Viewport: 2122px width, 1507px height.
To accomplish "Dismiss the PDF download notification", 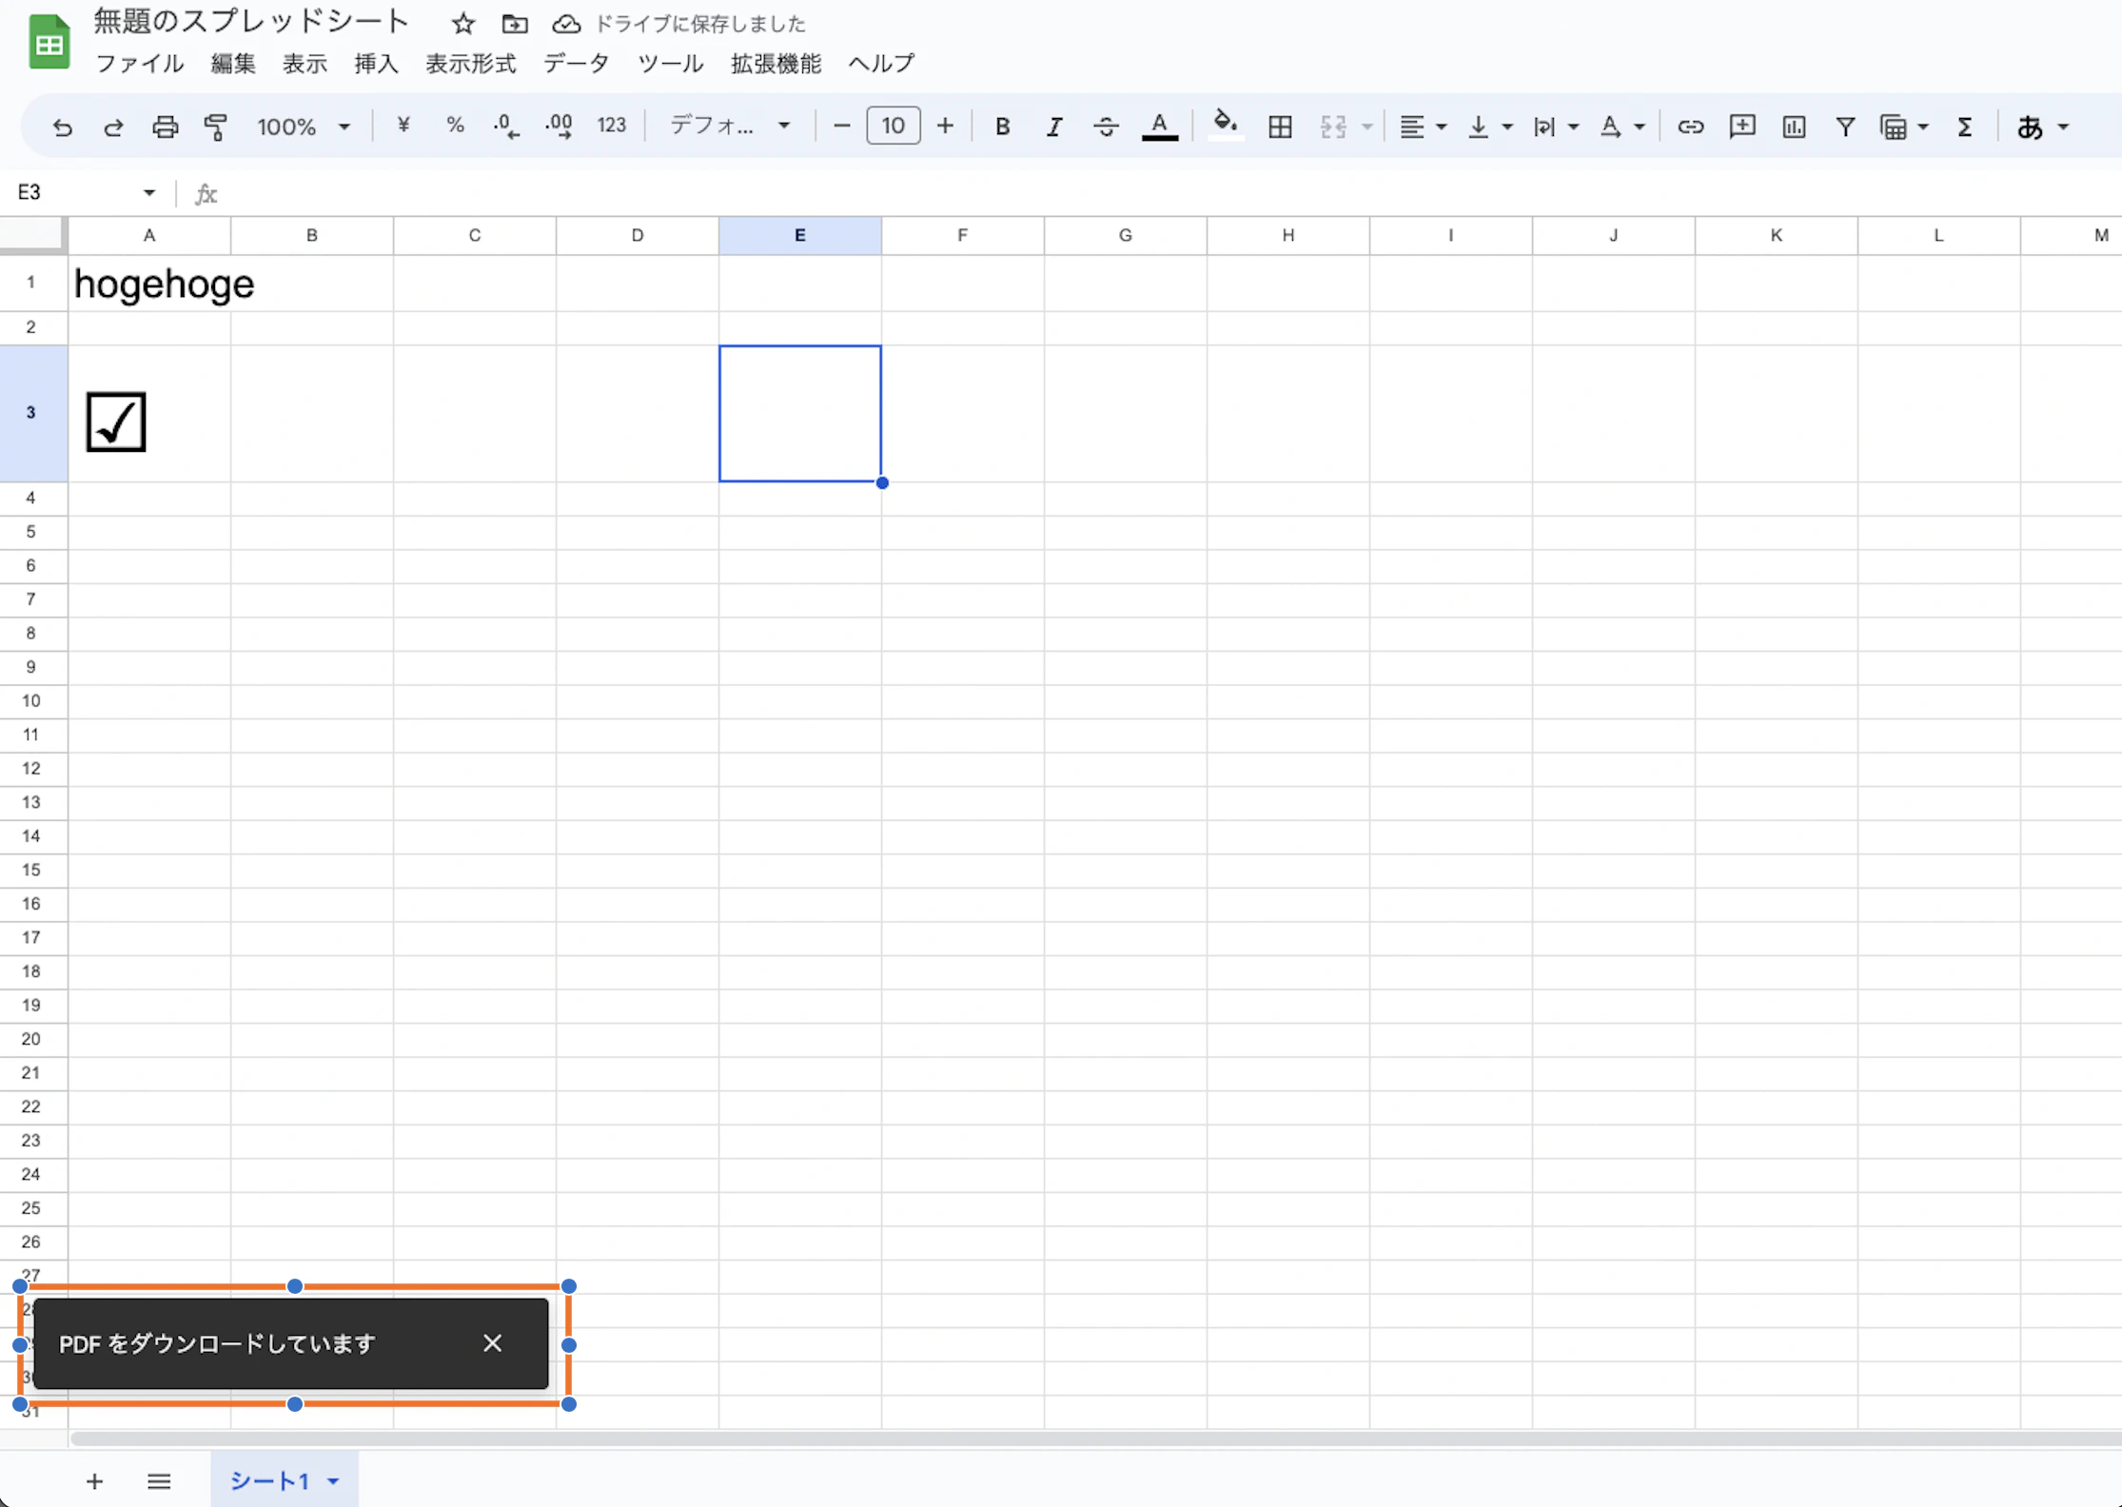I will pyautogui.click(x=492, y=1343).
